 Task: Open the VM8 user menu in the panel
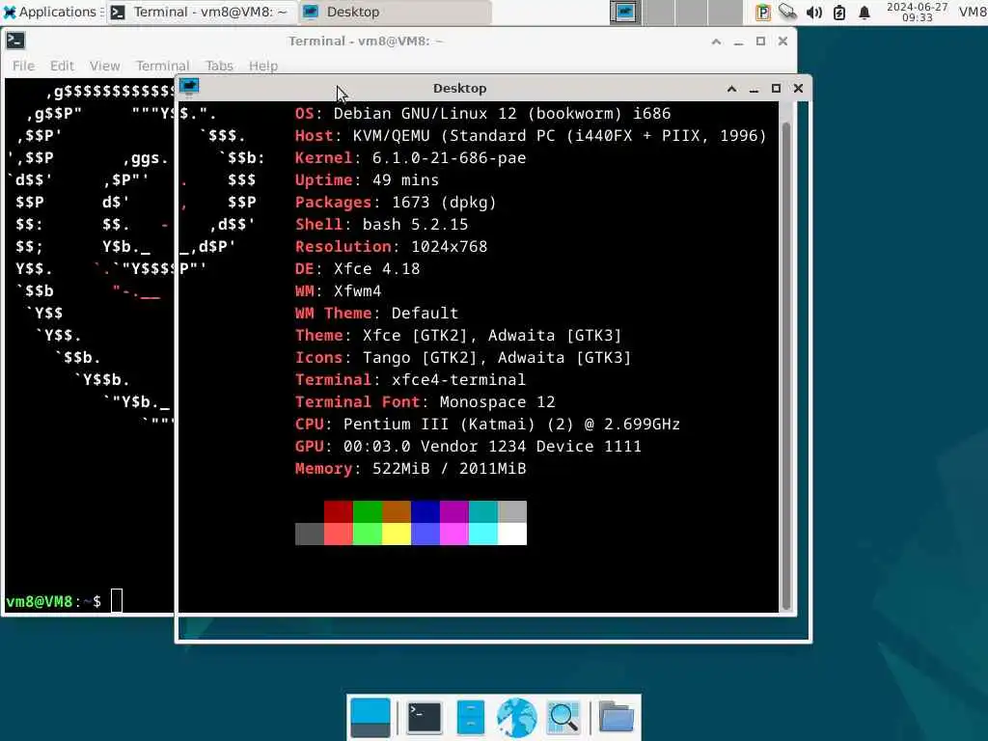click(973, 12)
